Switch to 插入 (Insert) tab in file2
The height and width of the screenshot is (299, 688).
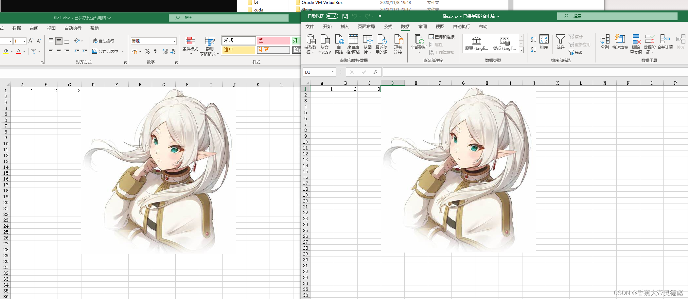344,26
